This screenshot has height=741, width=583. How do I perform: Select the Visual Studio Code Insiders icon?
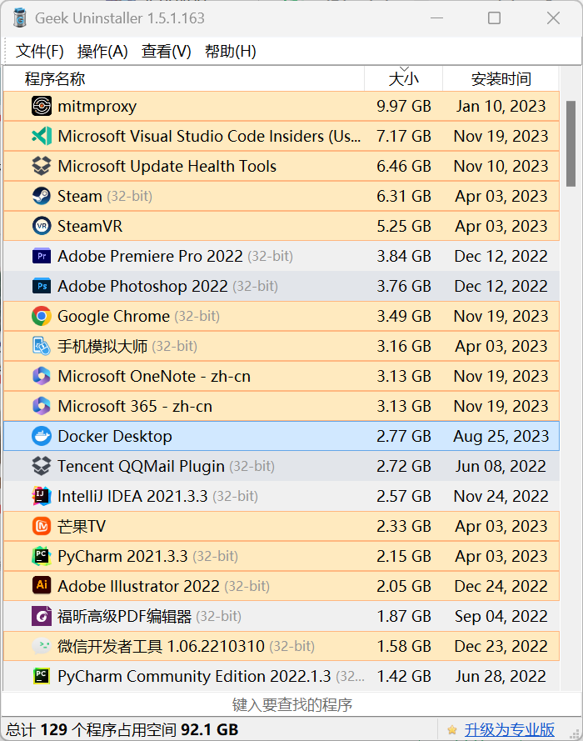click(42, 136)
